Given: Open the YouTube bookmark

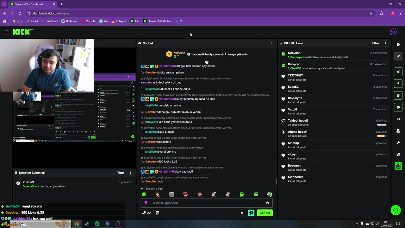Looking at the screenshot, I should click(x=89, y=21).
